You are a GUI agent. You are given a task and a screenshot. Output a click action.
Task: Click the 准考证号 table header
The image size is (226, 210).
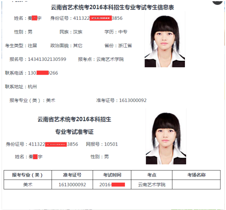72,175
